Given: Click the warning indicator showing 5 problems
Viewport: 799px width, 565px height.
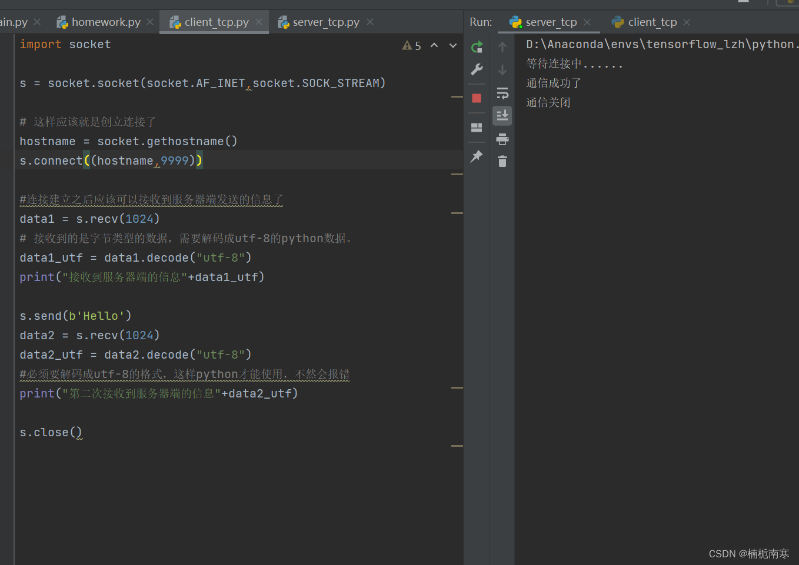Looking at the screenshot, I should click(412, 45).
